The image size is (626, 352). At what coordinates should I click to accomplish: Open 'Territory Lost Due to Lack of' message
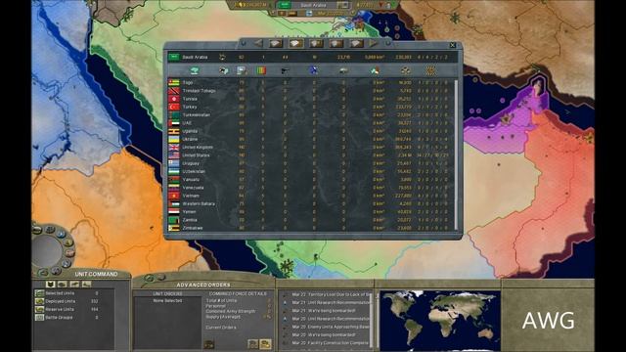tap(331, 294)
